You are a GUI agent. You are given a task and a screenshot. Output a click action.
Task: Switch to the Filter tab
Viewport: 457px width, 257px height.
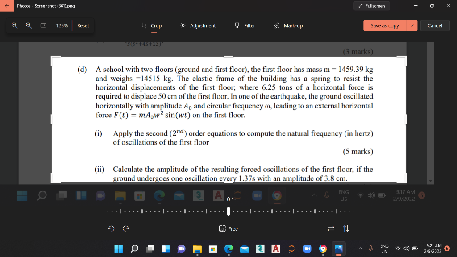pos(245,25)
